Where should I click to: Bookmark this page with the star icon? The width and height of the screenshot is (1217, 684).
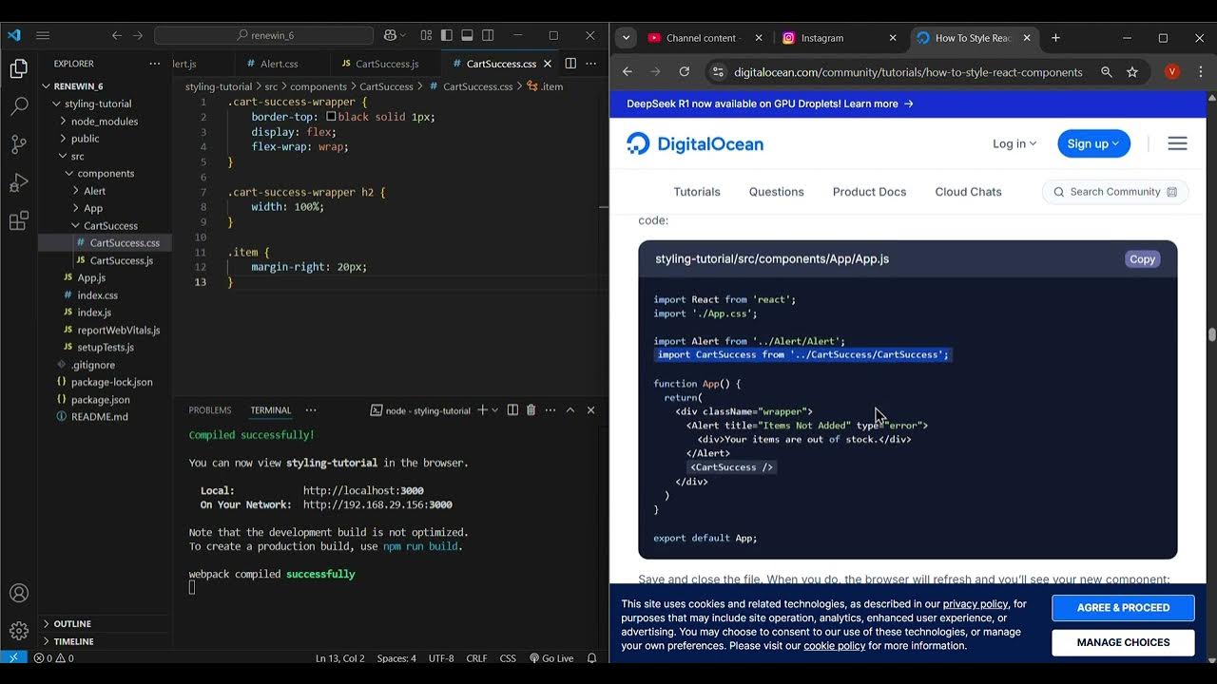(x=1132, y=72)
